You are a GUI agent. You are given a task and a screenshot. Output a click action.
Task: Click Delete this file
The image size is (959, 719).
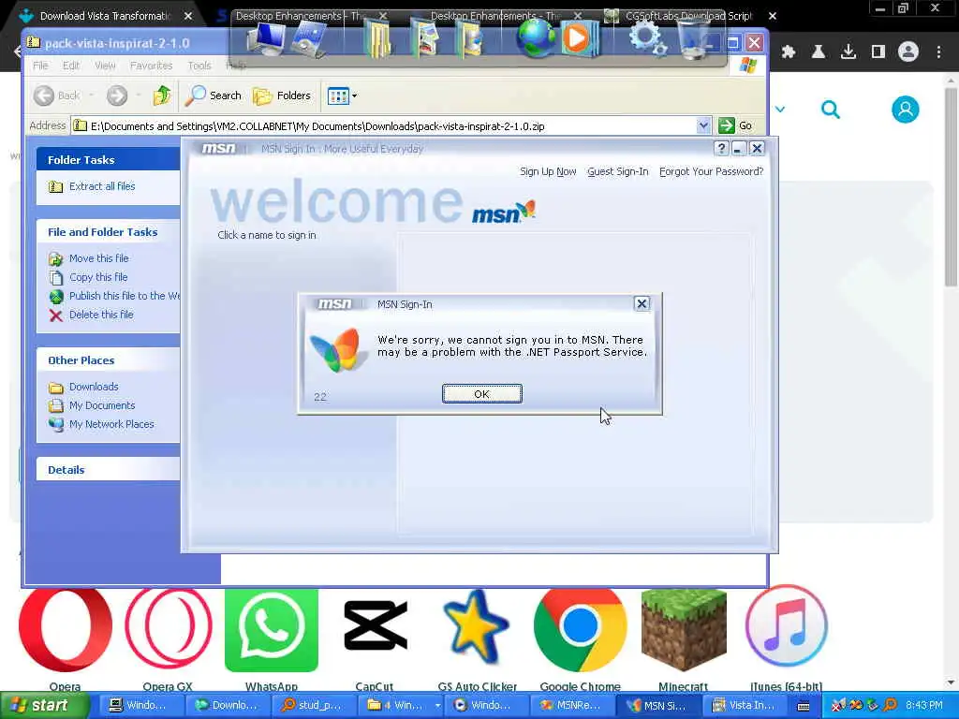(101, 315)
